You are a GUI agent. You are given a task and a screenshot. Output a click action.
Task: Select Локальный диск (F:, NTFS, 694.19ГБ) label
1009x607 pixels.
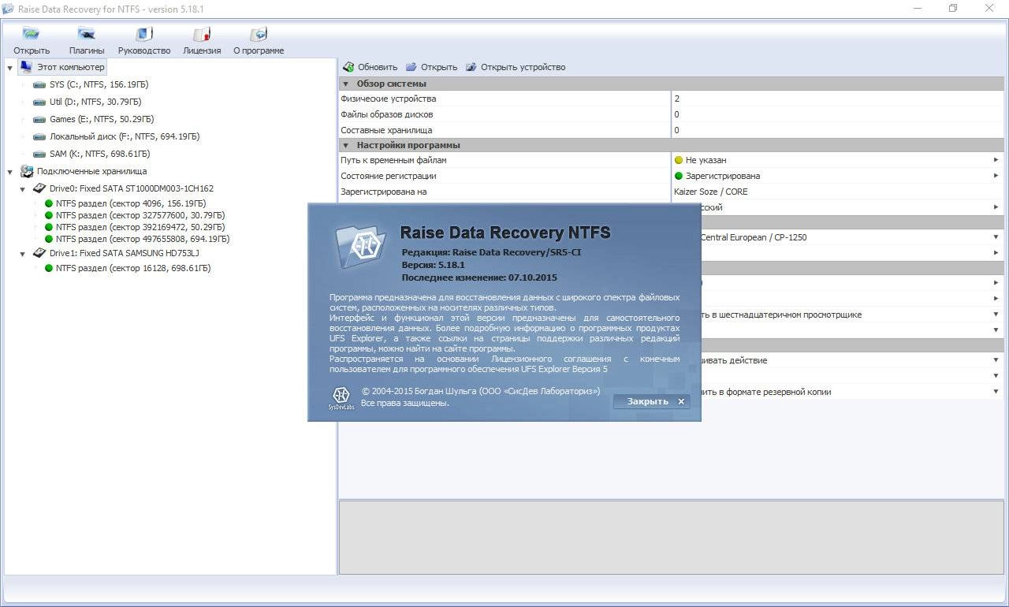point(125,136)
